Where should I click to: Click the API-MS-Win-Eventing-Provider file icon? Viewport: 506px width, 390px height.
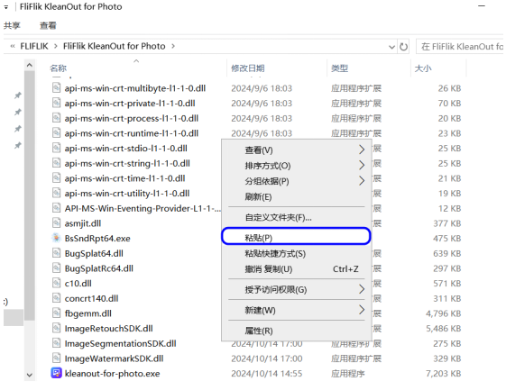[56, 208]
